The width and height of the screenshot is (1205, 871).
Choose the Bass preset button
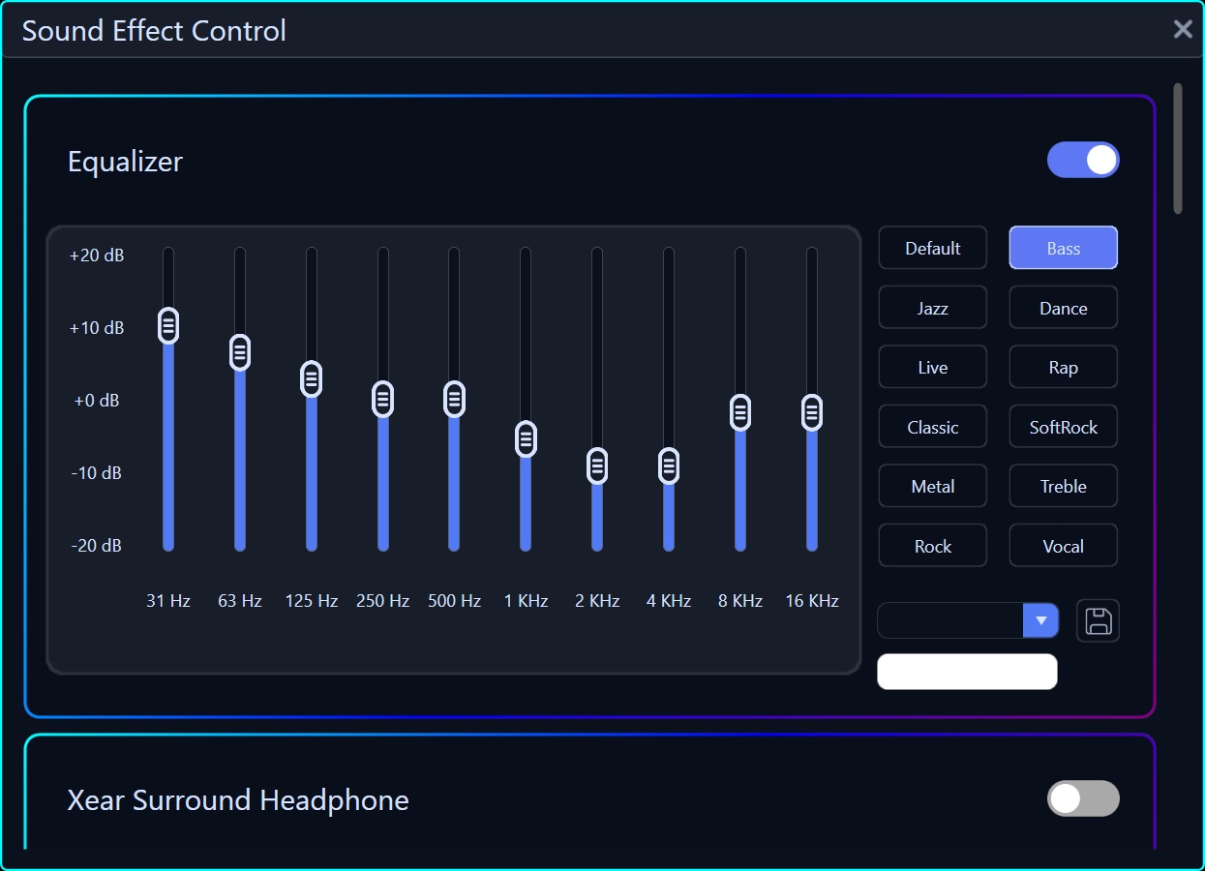click(1064, 248)
